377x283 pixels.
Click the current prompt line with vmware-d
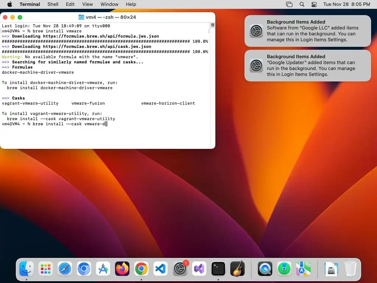[54, 124]
